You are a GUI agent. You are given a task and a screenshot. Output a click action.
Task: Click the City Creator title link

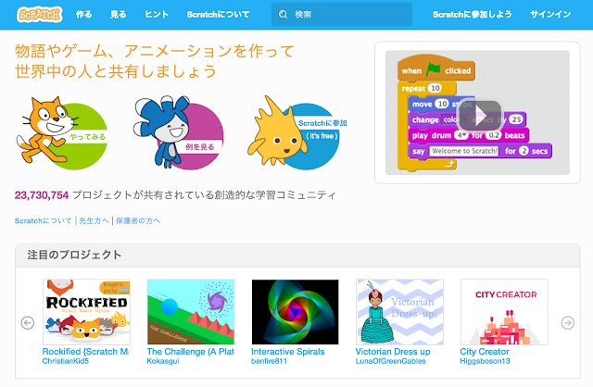pyautogui.click(x=485, y=352)
